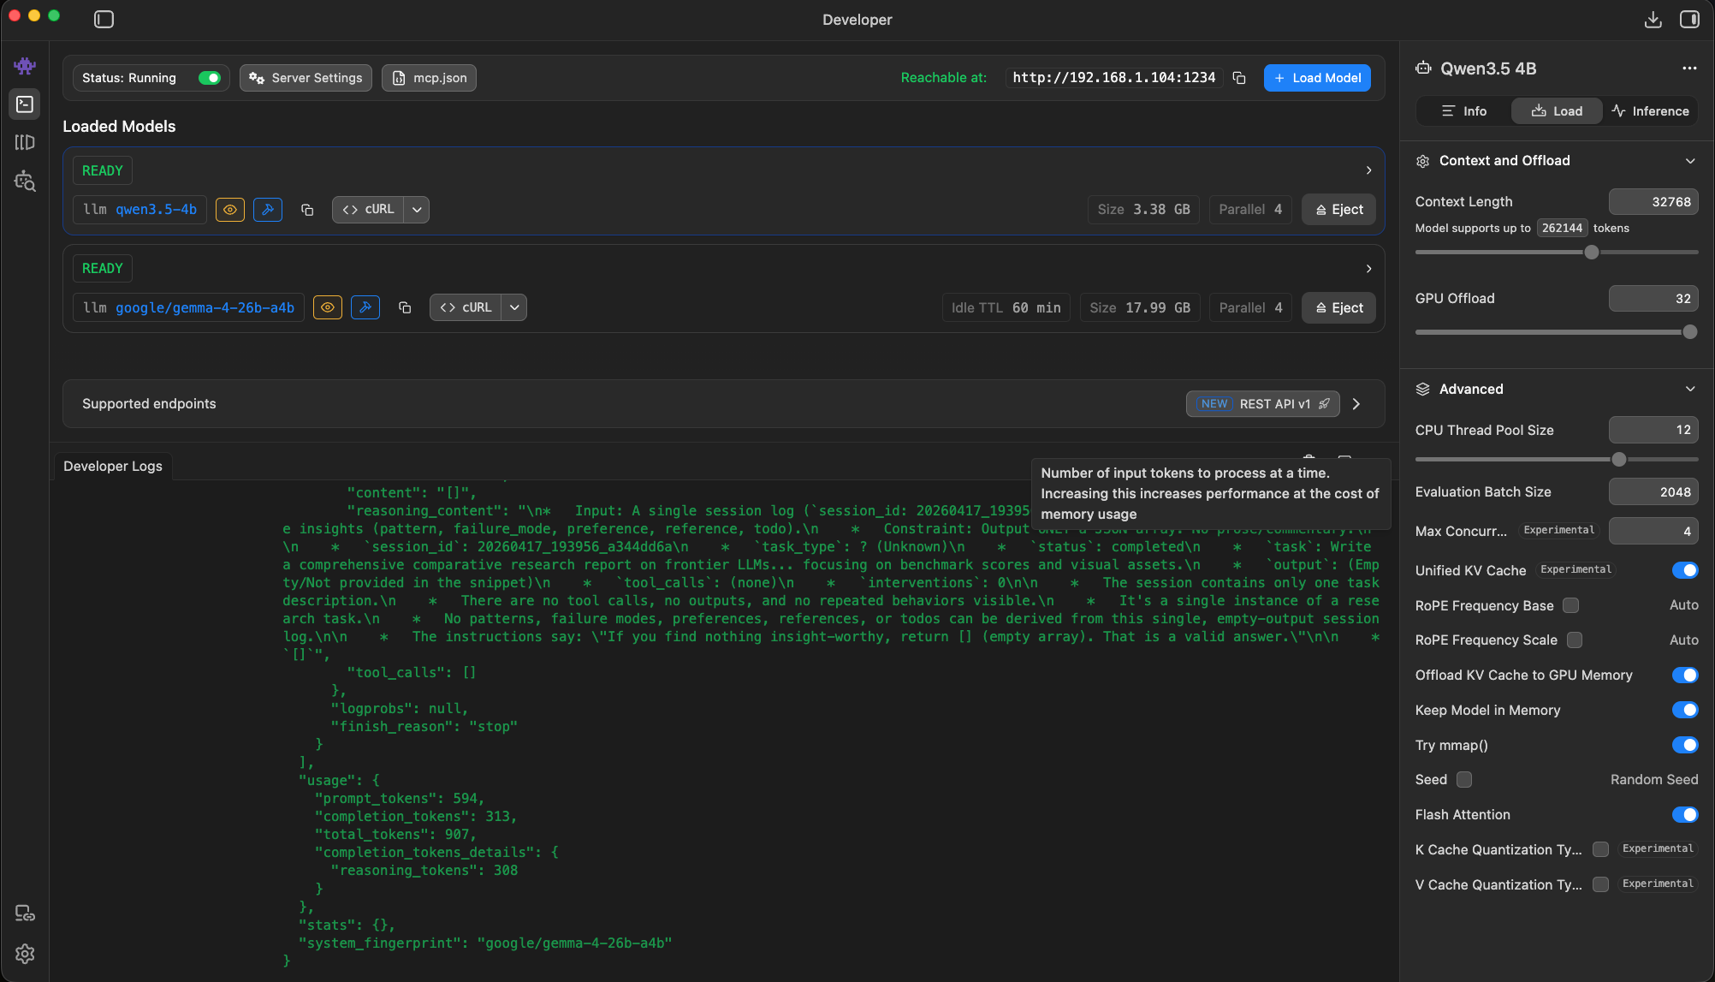Switch to the Inference tab
The height and width of the screenshot is (982, 1715).
[1650, 111]
